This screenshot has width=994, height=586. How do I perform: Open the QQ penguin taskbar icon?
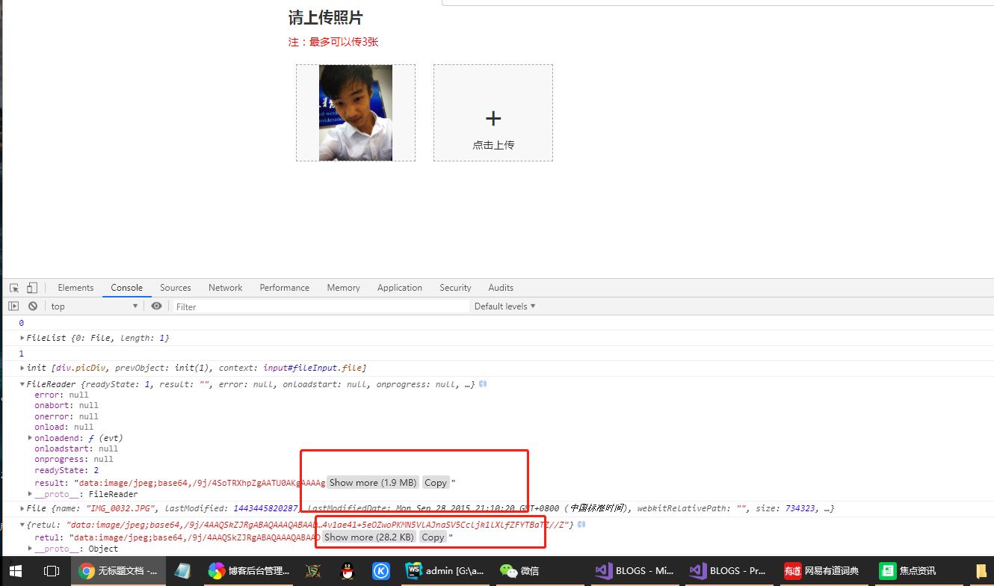click(347, 571)
